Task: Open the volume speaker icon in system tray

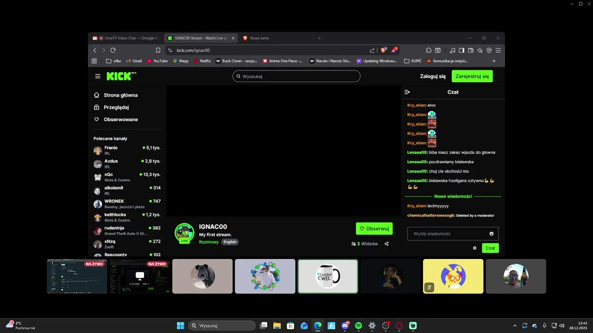Action: [561, 326]
